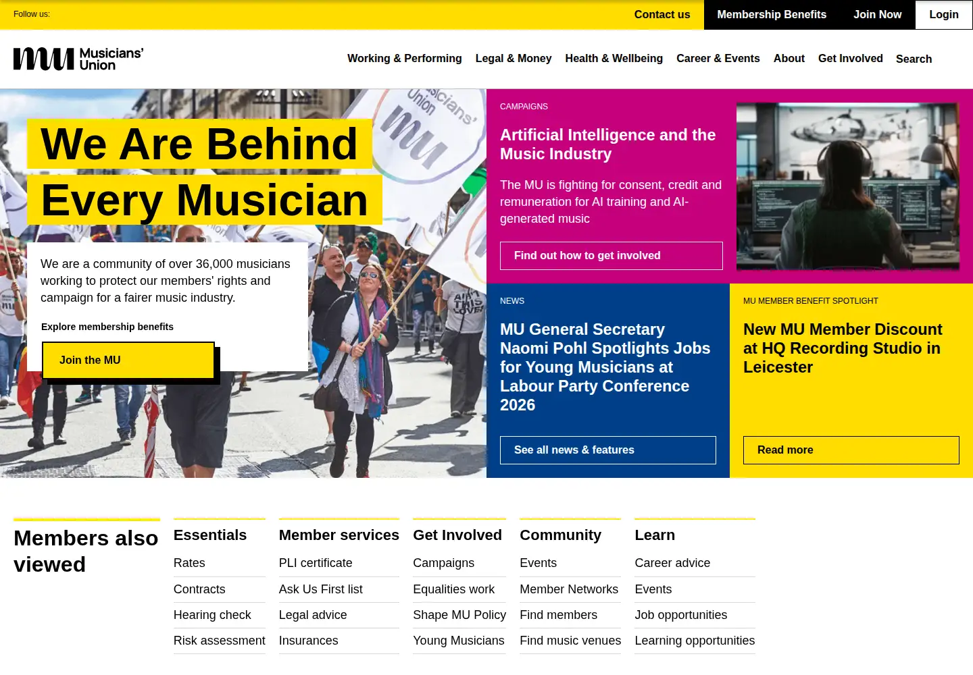This screenshot has height=675, width=973.
Task: Open the Member Networks link
Action: coord(569,589)
